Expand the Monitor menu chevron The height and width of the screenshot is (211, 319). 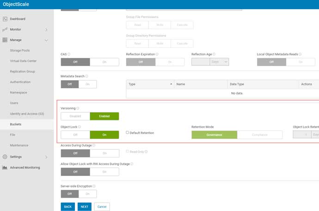coord(46,29)
